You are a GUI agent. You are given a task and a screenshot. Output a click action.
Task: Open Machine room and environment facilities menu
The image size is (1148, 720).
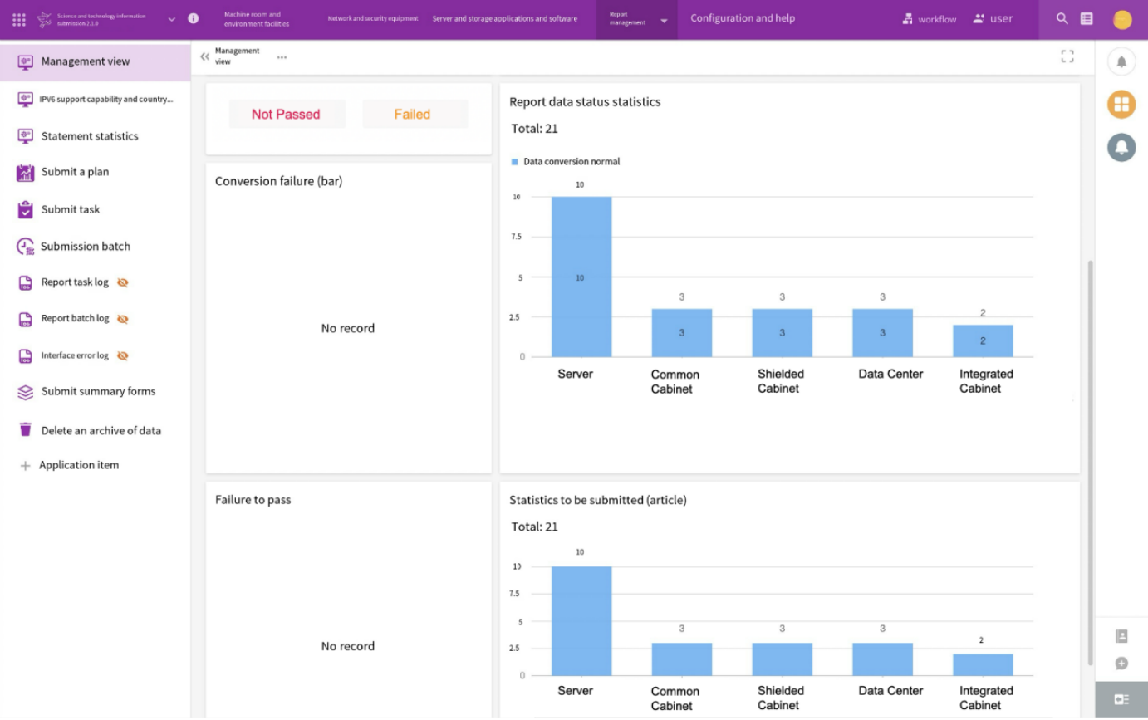pos(257,19)
